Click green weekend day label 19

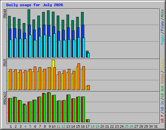click(x=97, y=126)
